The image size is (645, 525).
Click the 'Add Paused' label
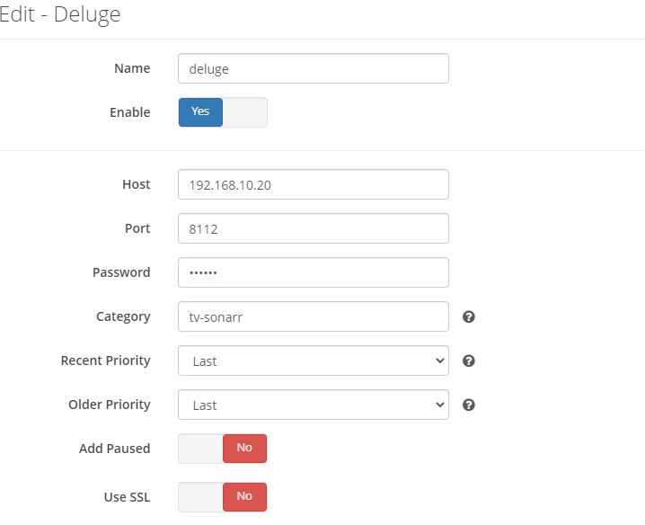(x=115, y=449)
